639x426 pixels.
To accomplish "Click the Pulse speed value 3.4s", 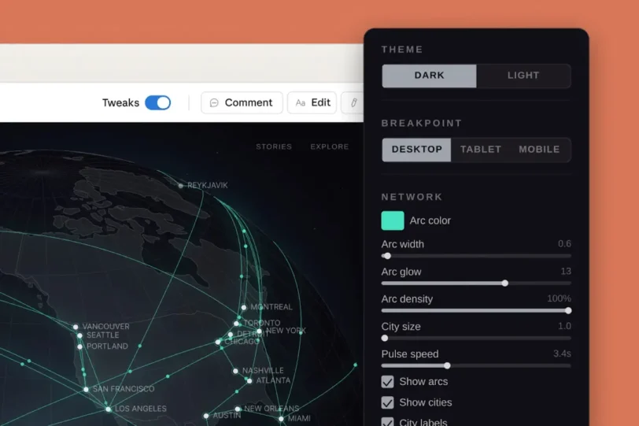I will tap(562, 354).
